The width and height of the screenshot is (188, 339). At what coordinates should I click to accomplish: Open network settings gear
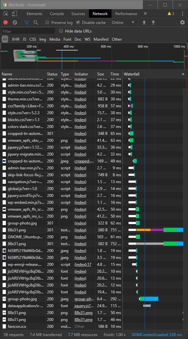click(182, 23)
